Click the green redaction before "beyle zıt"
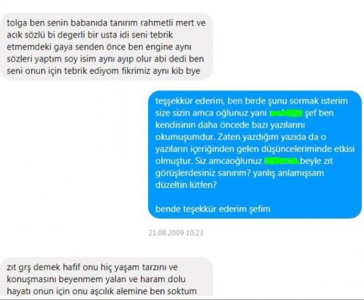This screenshot has height=300, width=364. (281, 161)
